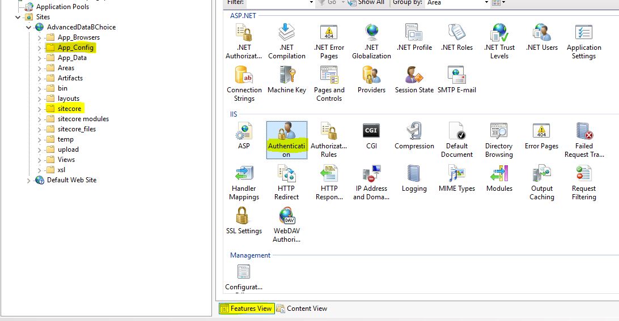
Task: Collapse AdvancedDataBChoice site node
Action: [x=28, y=27]
